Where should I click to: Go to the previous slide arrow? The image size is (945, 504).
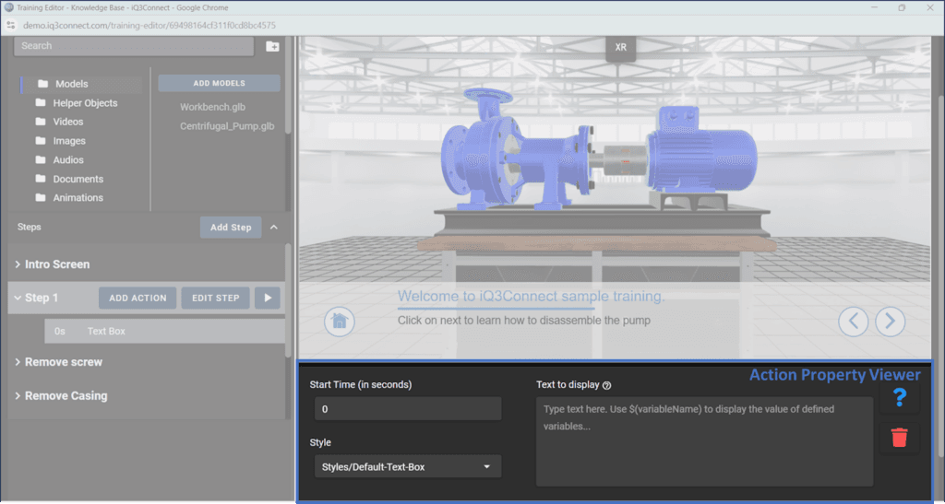click(x=854, y=321)
